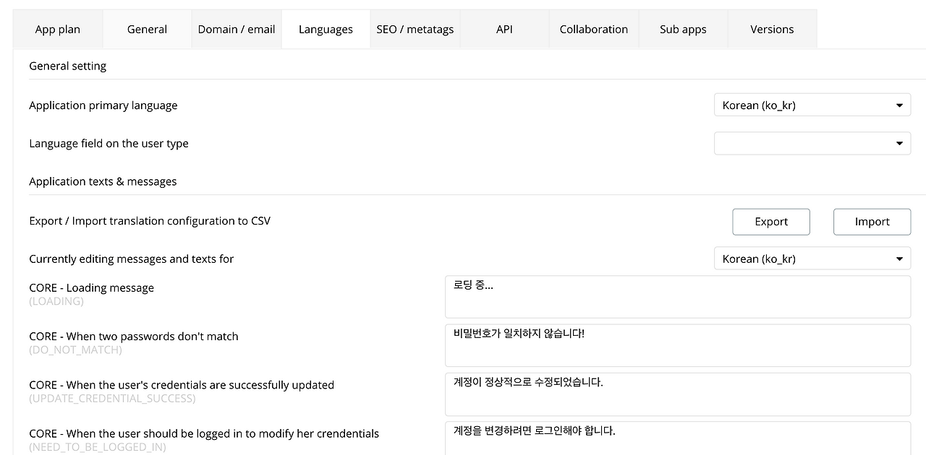Switch to the General tab
This screenshot has width=926, height=455.
pyautogui.click(x=147, y=29)
